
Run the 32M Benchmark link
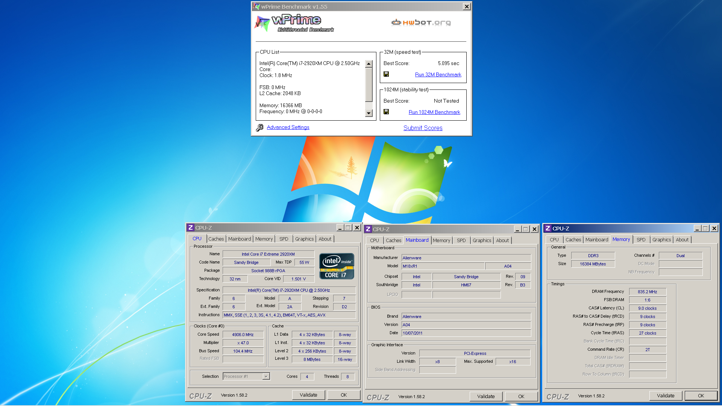tap(438, 74)
